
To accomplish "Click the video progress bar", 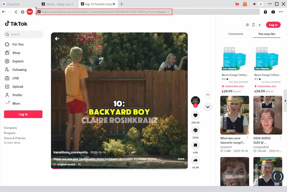I will [119, 168].
